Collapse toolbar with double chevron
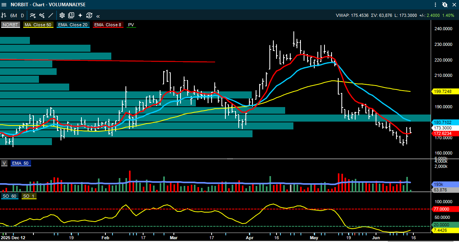Viewport: 459px width, 242px height. 98,16
